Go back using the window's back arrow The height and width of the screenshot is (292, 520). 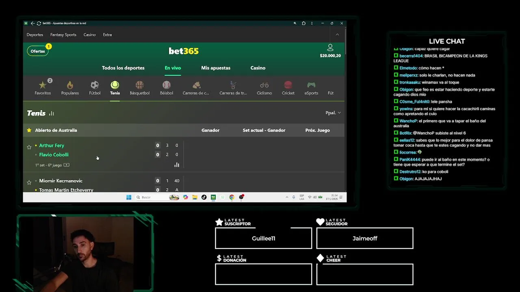pos(33,23)
